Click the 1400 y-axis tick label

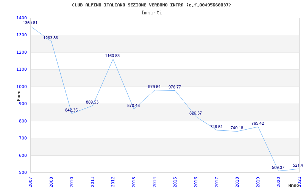click(x=22, y=18)
